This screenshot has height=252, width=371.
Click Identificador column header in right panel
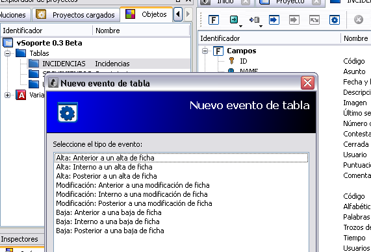coord(269,38)
